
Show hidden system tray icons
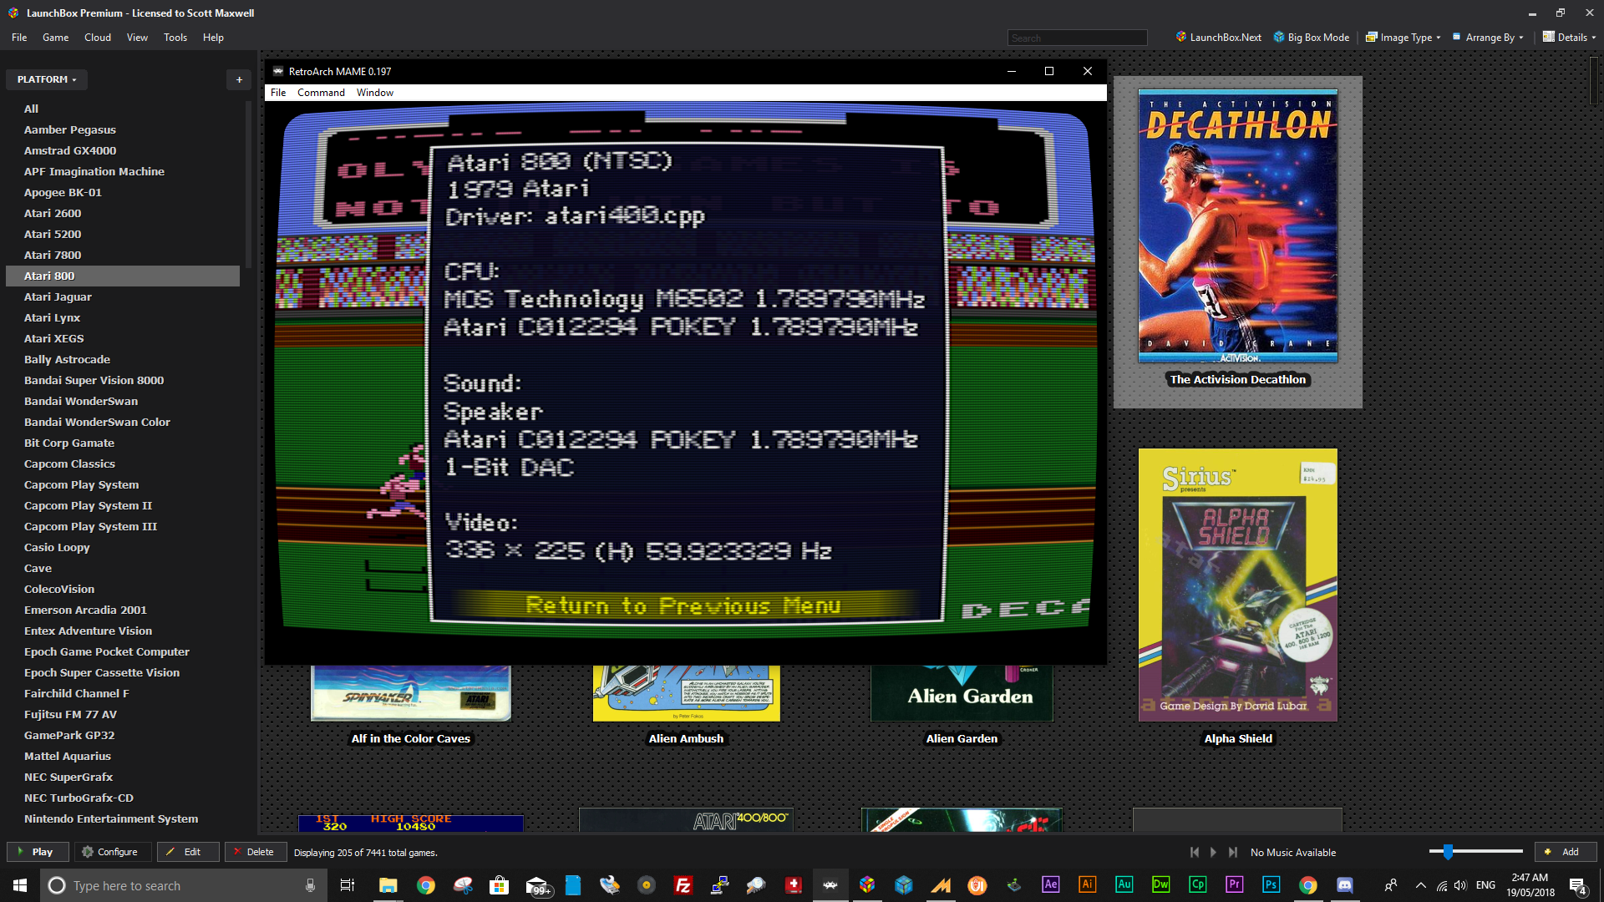pyautogui.click(x=1421, y=885)
